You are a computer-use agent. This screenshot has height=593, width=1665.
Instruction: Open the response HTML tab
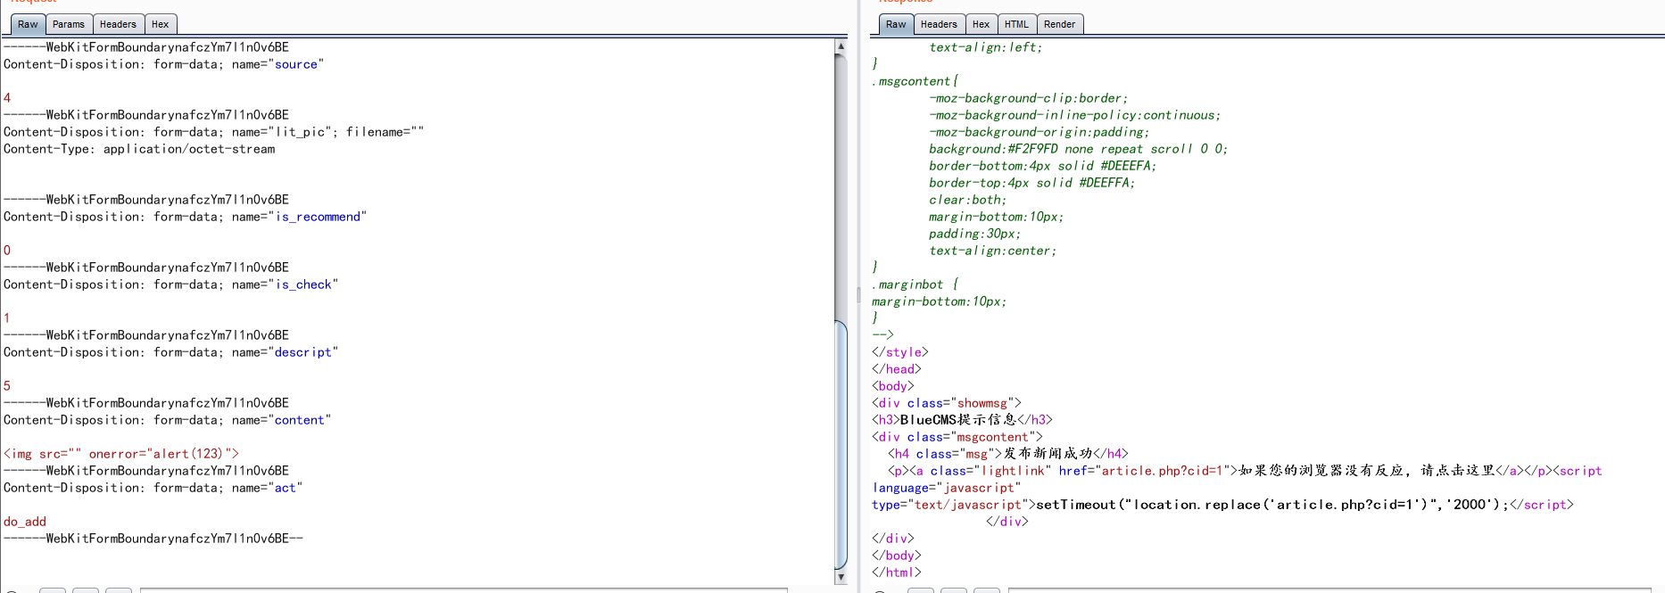[1016, 24]
